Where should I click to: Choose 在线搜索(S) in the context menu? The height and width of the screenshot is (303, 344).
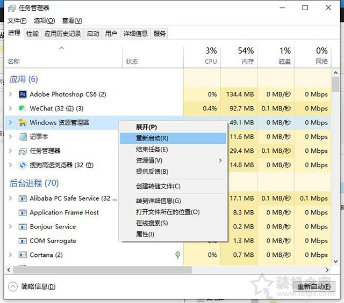173,223
